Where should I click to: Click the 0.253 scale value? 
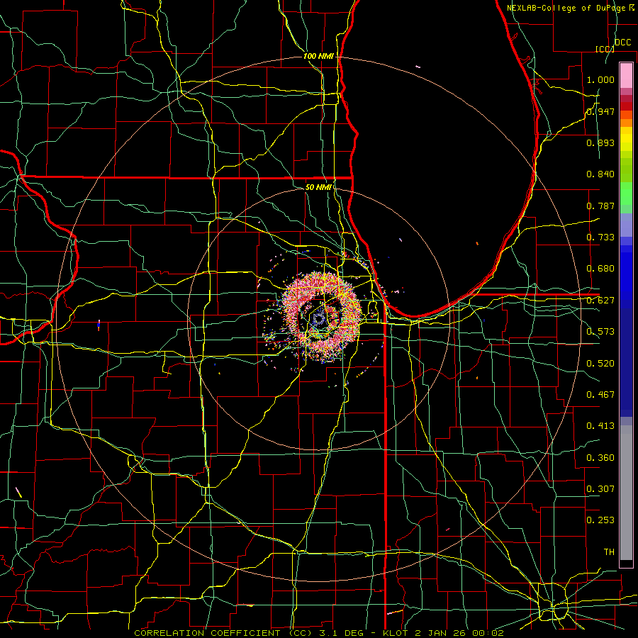pyautogui.click(x=600, y=520)
